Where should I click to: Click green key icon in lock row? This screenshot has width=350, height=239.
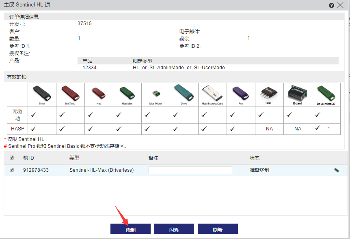click(337, 170)
